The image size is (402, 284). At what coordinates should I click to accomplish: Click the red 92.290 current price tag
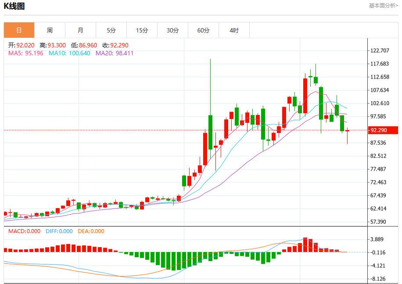(383, 130)
